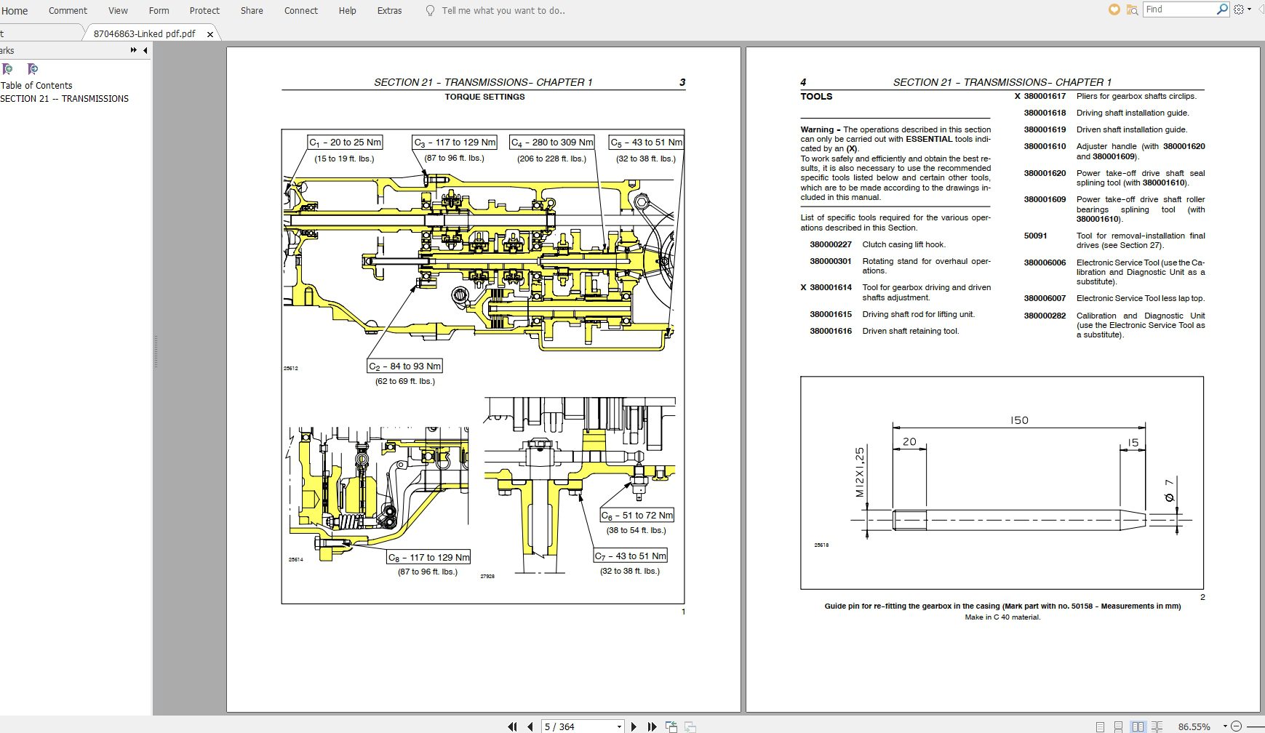Image resolution: width=1265 pixels, height=733 pixels.
Task: Collapse the Bookmarks panel with the arrow
Action: click(x=145, y=50)
